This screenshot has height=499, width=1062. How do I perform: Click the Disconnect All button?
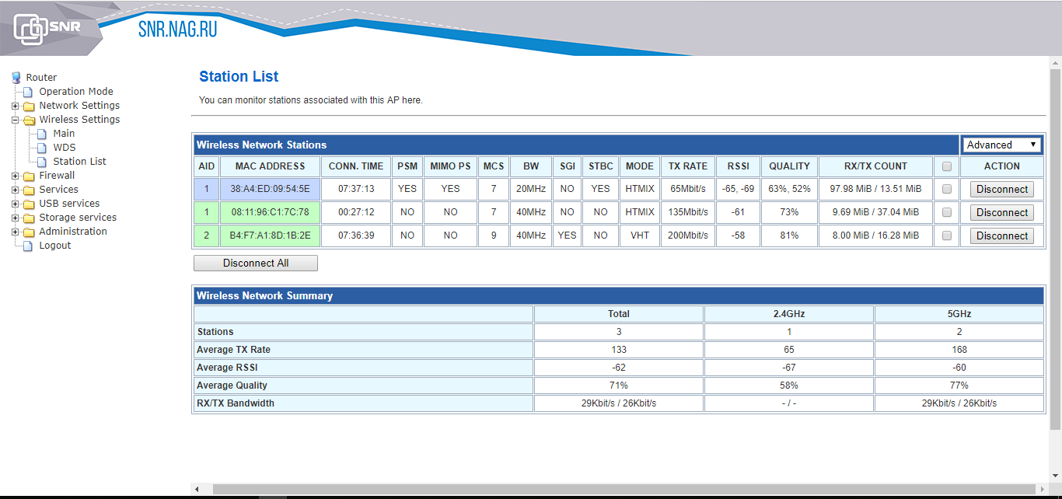coord(256,263)
